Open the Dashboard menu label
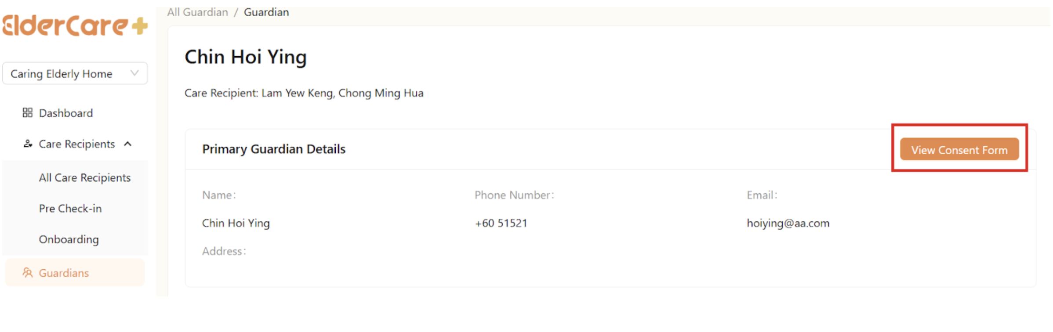1053x332 pixels. click(x=66, y=113)
